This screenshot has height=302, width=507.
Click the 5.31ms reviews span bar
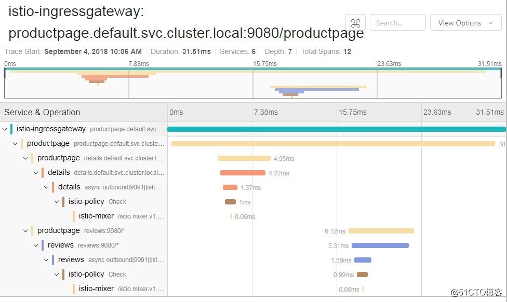(380, 245)
